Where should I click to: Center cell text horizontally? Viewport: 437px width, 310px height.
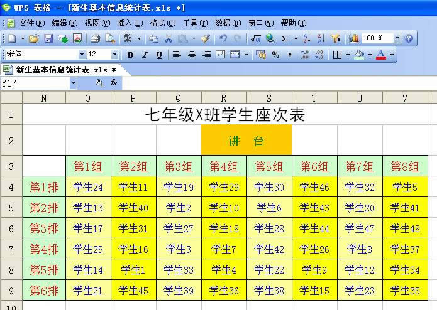[192, 55]
